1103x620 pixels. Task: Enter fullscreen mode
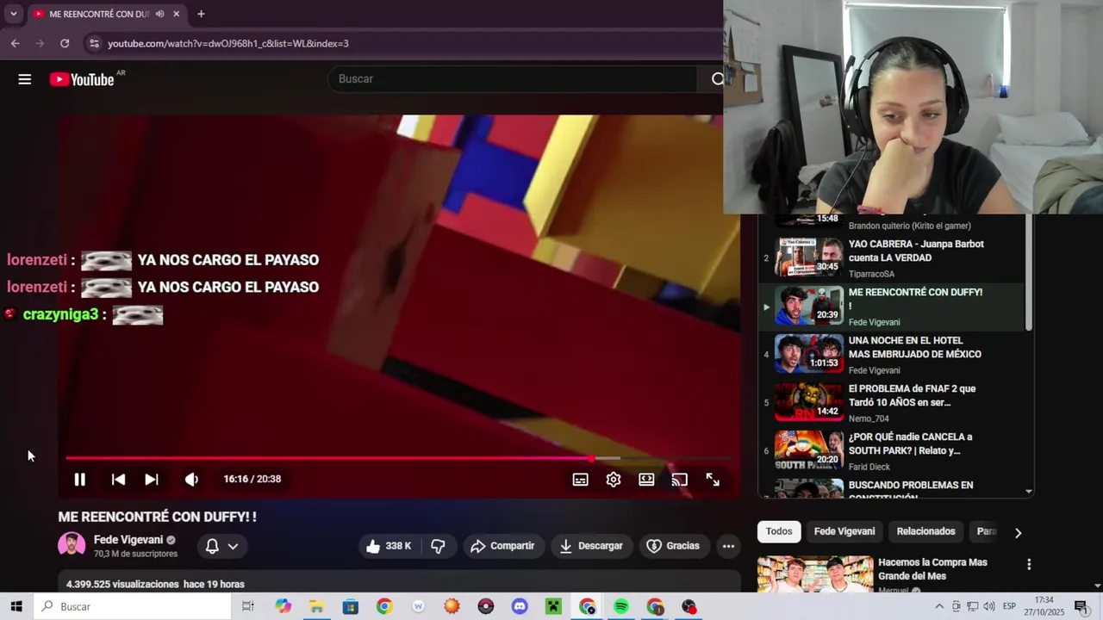pos(713,480)
